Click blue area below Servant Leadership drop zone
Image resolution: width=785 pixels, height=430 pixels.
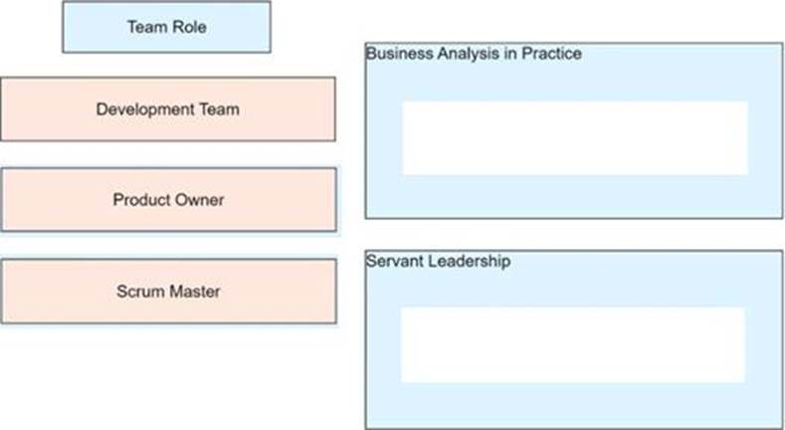(572, 405)
